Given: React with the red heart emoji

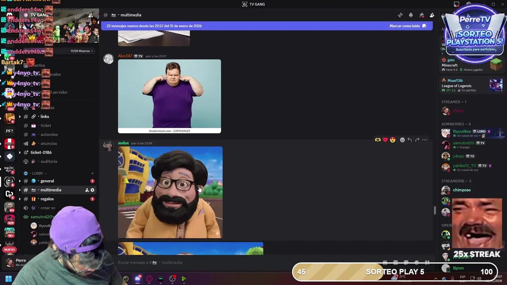Looking at the screenshot, I should pos(385,140).
